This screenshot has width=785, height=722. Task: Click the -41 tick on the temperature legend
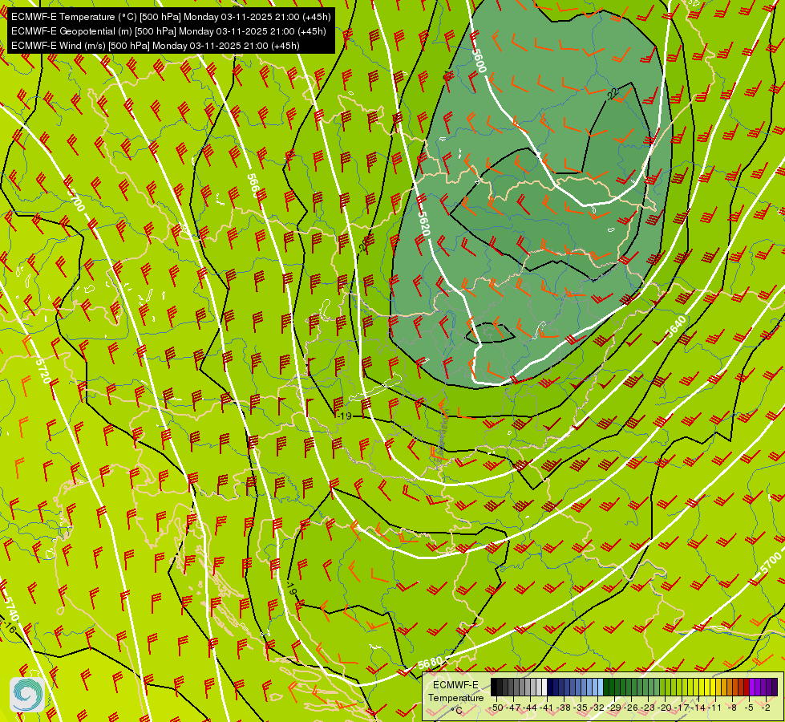point(547,708)
